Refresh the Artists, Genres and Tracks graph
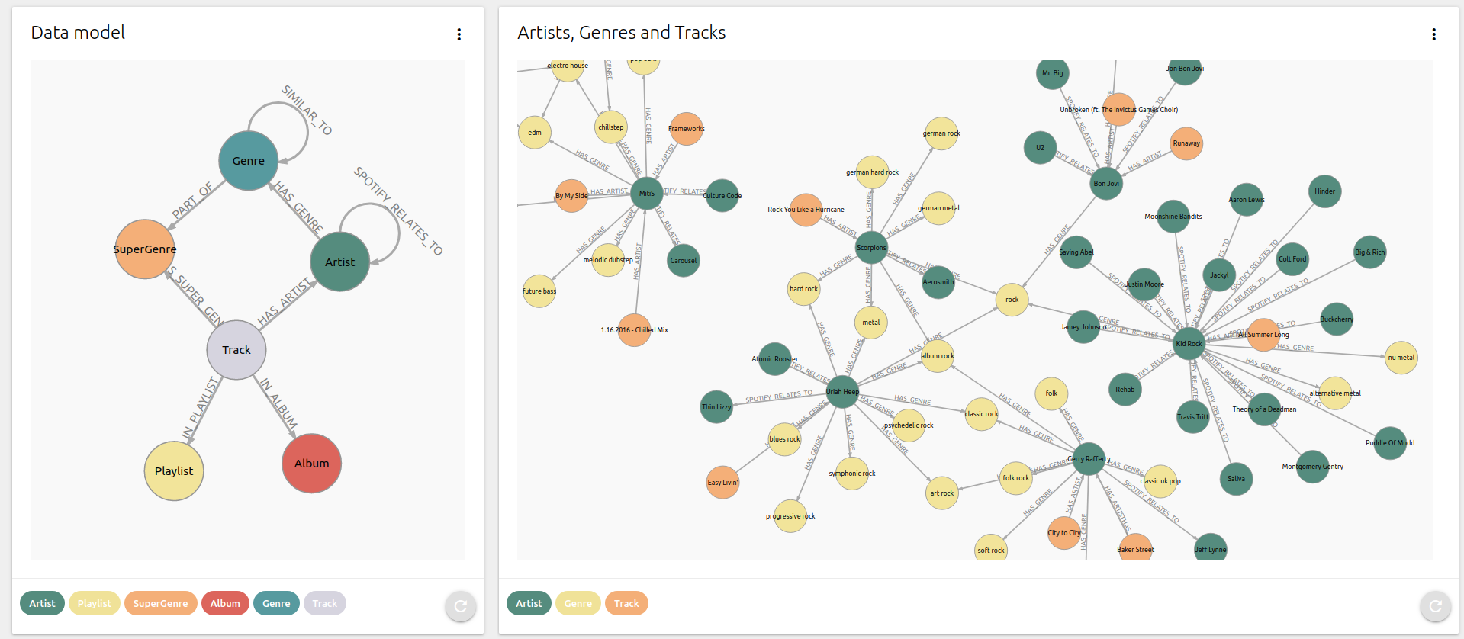 [1435, 606]
